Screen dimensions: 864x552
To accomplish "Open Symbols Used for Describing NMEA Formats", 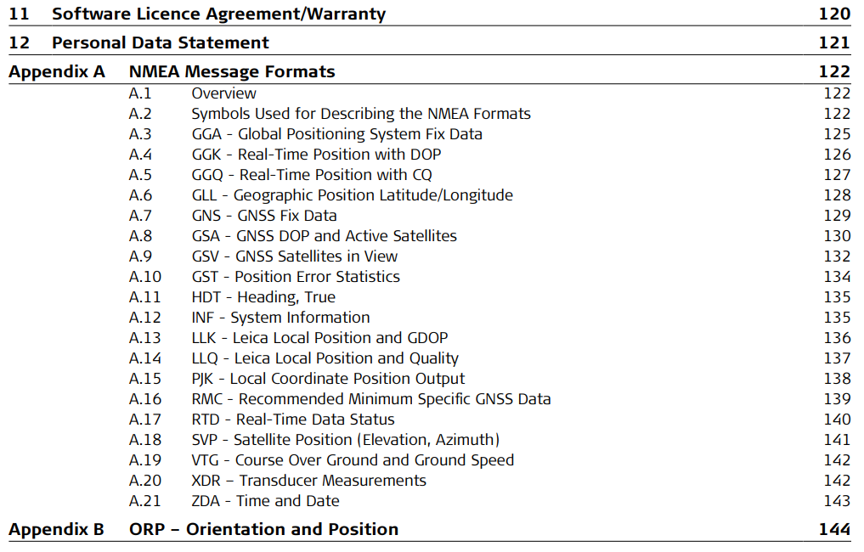I will 360,114.
